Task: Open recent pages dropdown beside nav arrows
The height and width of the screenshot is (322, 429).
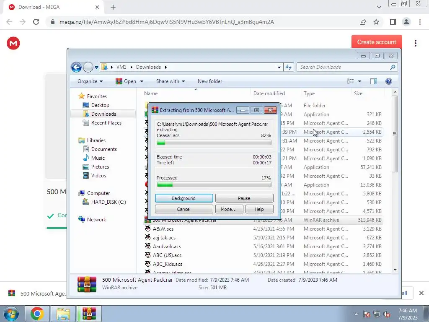Action: (96, 67)
